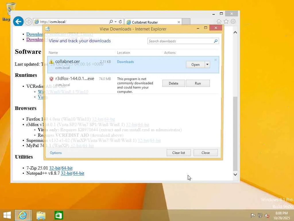Click the Action Center flag tray icon
This screenshot has height=221, width=294.
tap(253, 215)
